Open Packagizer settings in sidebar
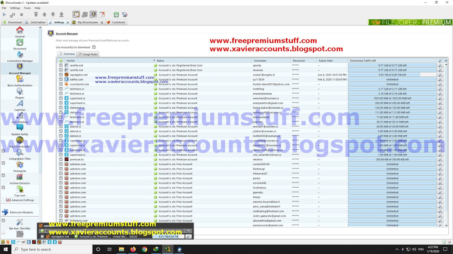Image resolution: width=453 pixels, height=254 pixels. pos(20,167)
